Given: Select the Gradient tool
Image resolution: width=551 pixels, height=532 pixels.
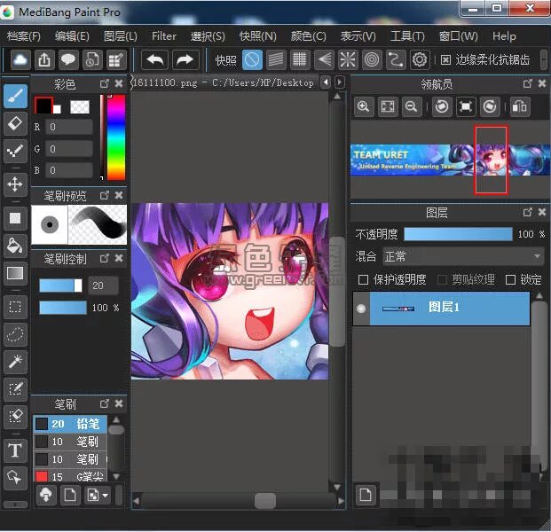Looking at the screenshot, I should (15, 273).
